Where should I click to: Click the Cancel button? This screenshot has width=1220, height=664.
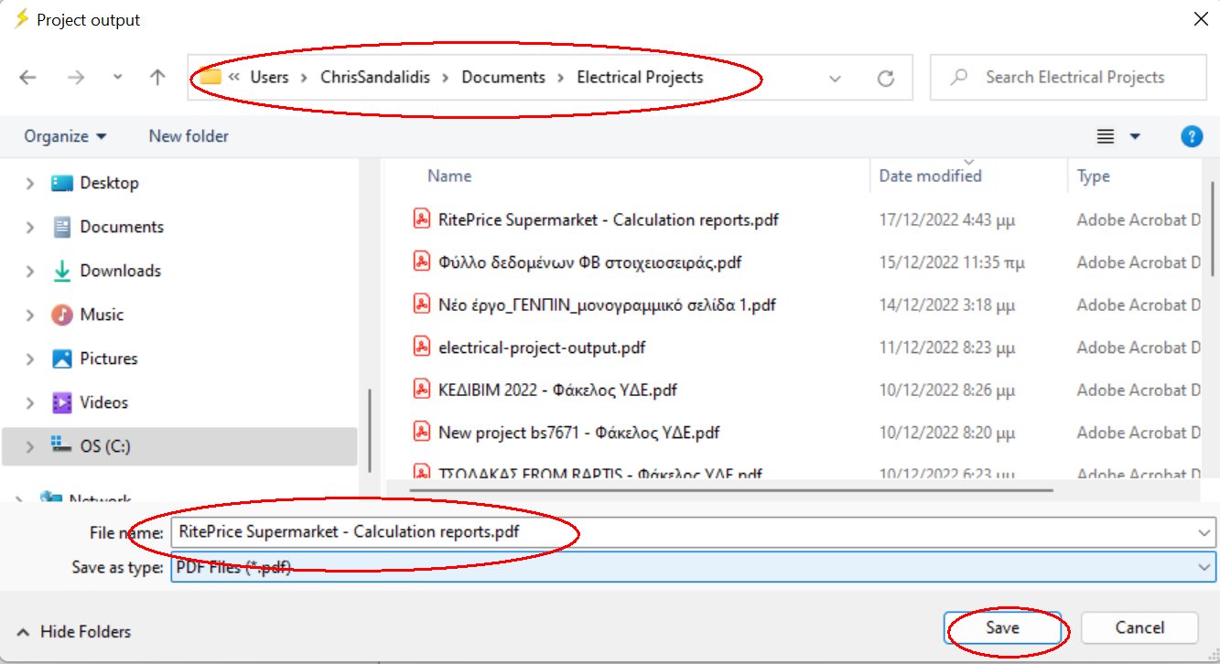(1139, 628)
